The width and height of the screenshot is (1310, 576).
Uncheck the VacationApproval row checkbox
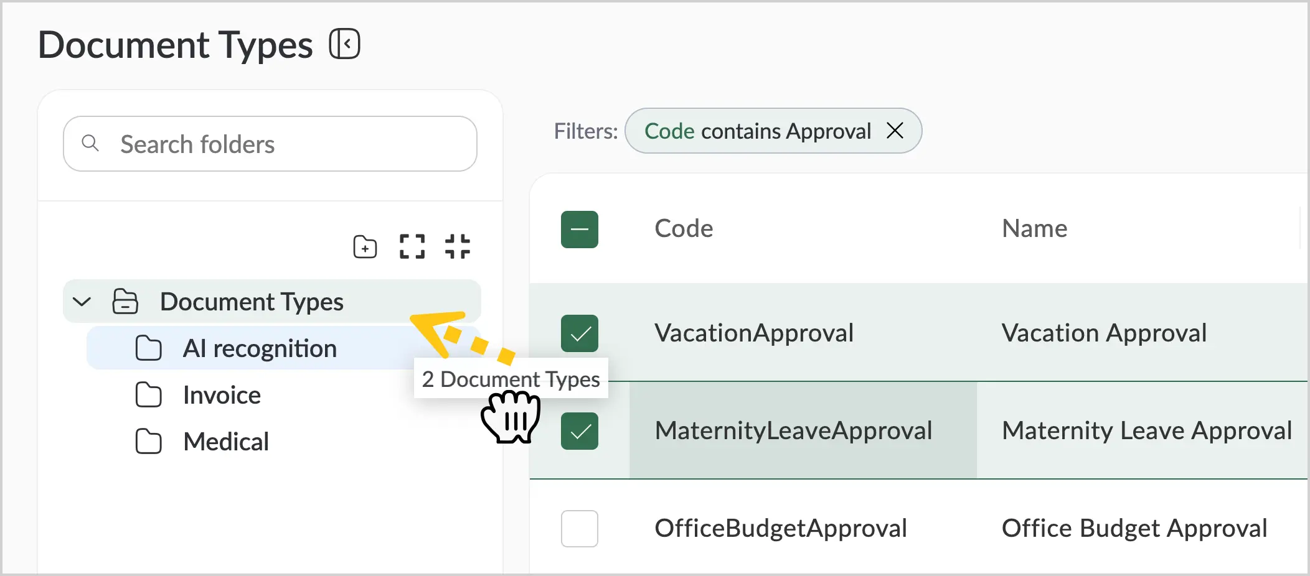(580, 333)
